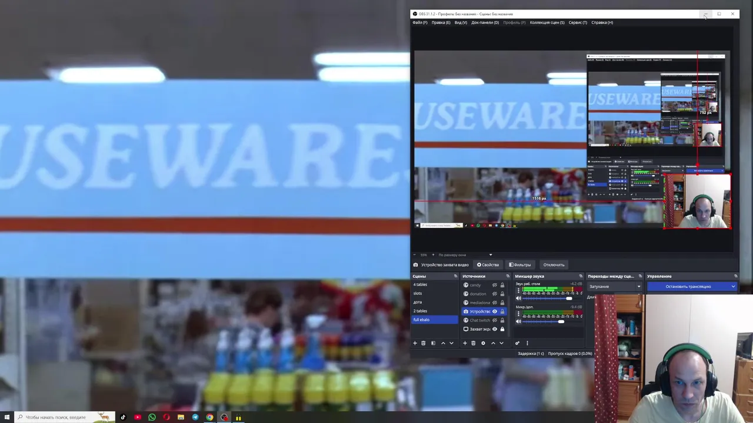
Task: Click the Фильтры button
Action: pos(519,265)
